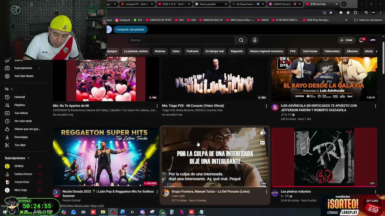385x216 pixels.
Task: Open options for Las piedras rodantes video
Action: pyautogui.click(x=375, y=192)
